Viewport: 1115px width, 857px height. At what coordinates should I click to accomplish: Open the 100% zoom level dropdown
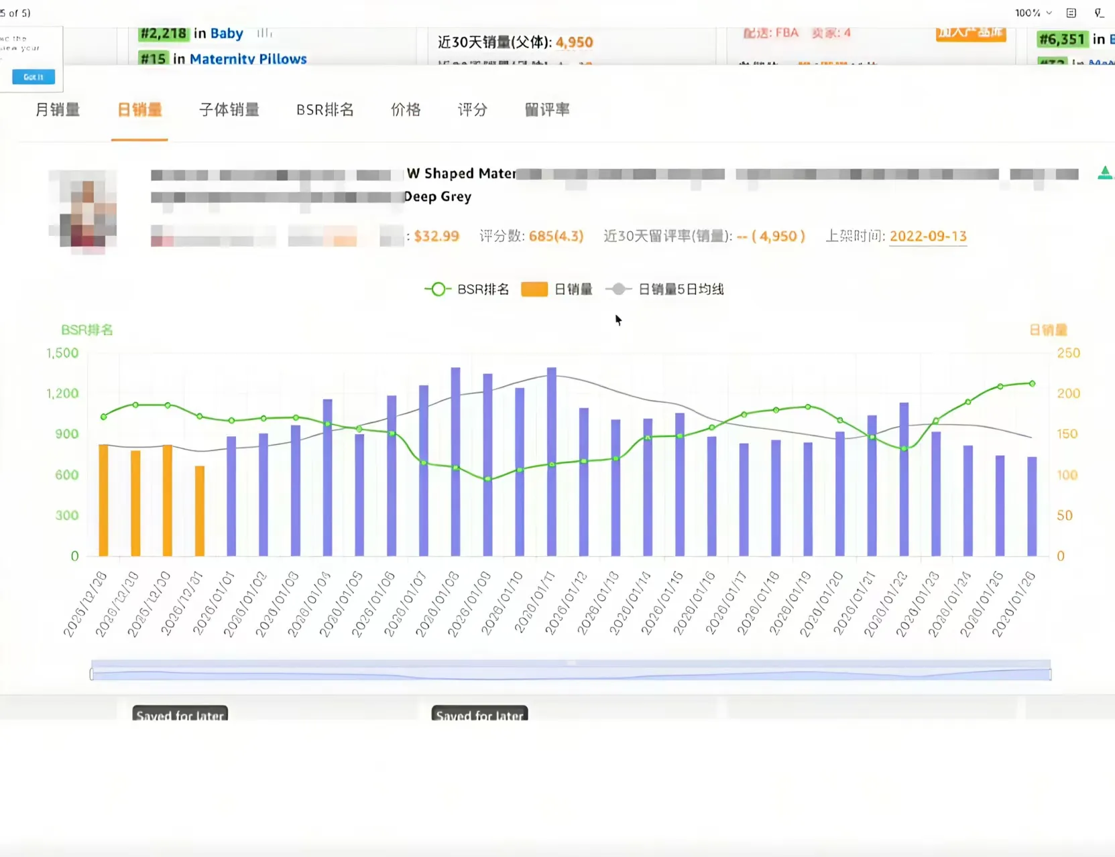pos(1033,13)
